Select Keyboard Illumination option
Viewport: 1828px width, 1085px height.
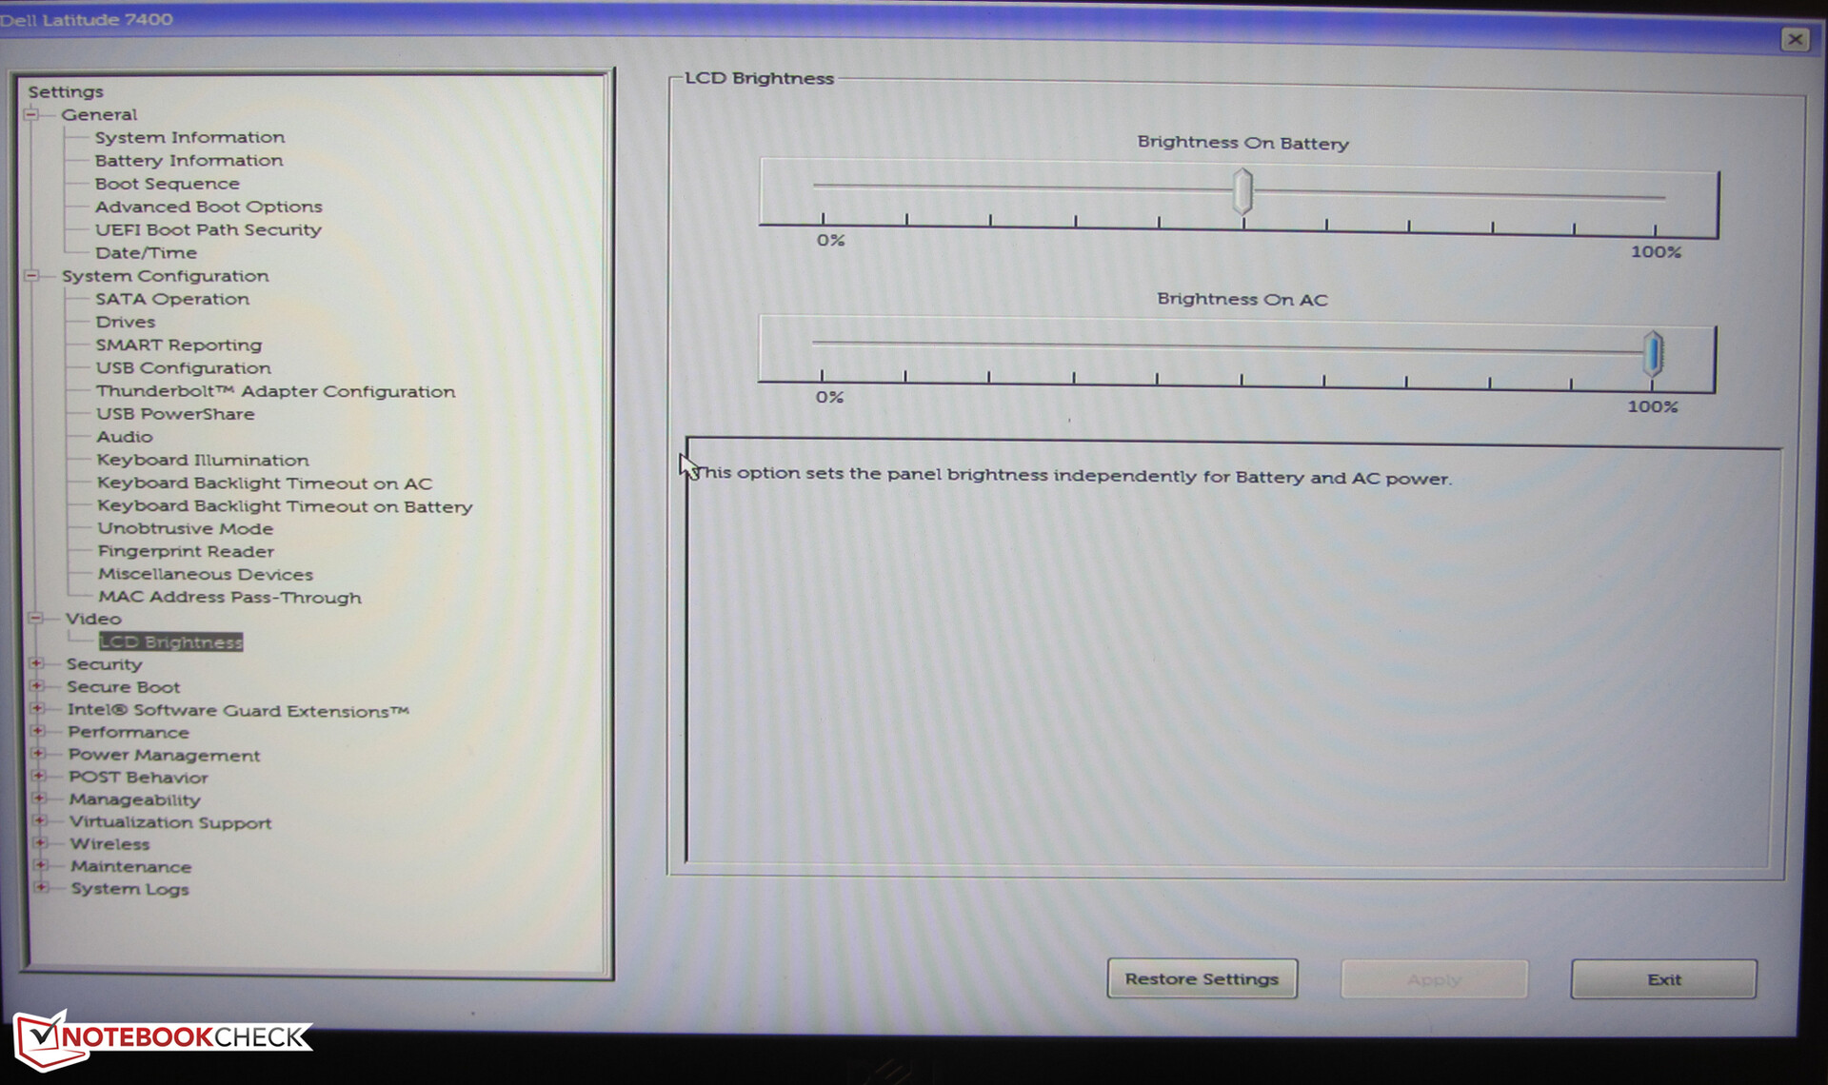coord(202,461)
